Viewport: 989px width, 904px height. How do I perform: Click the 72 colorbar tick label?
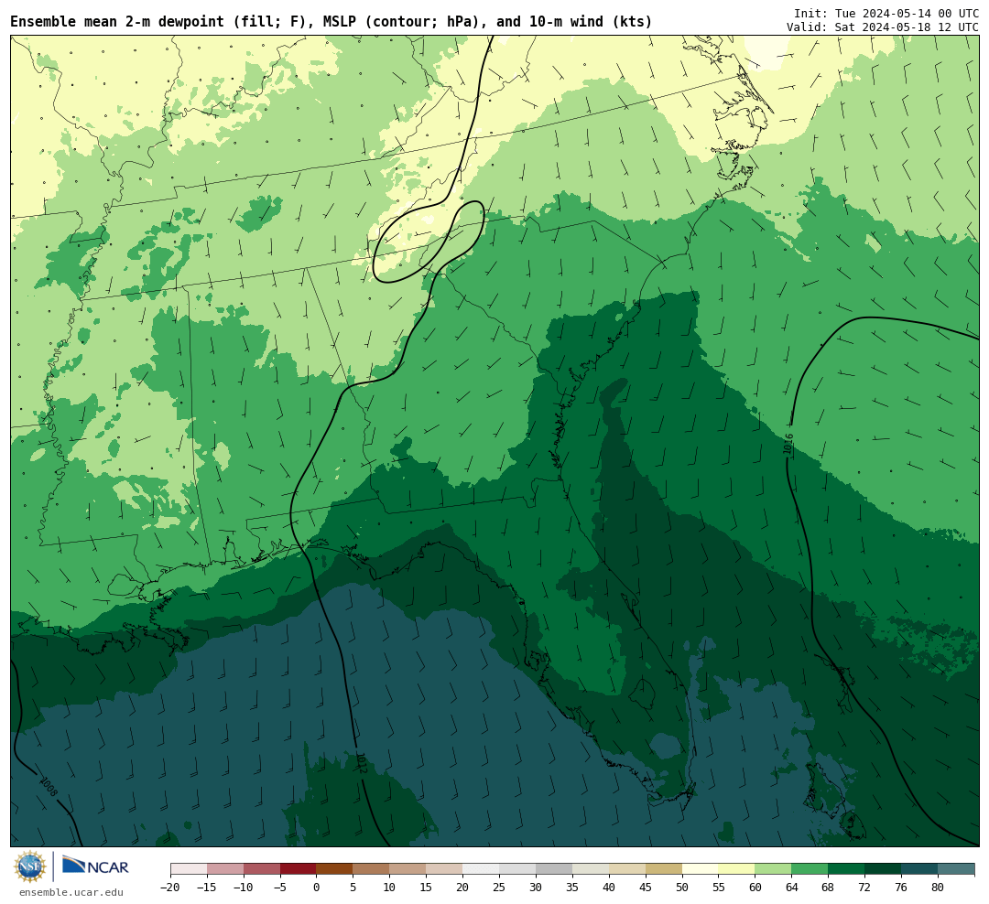(865, 888)
